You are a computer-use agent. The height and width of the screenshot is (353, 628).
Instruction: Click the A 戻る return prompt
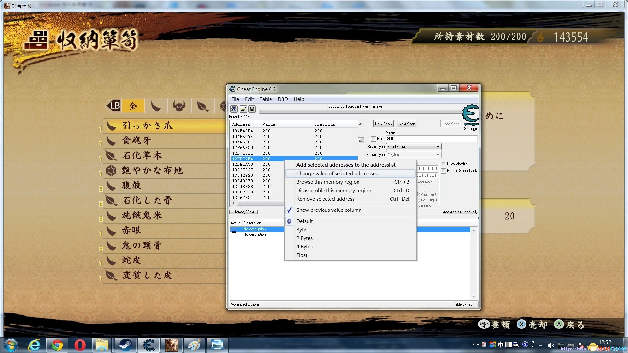tap(569, 325)
